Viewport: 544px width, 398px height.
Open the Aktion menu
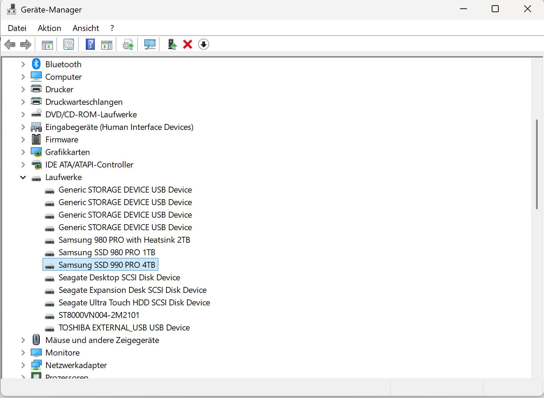[x=50, y=28]
